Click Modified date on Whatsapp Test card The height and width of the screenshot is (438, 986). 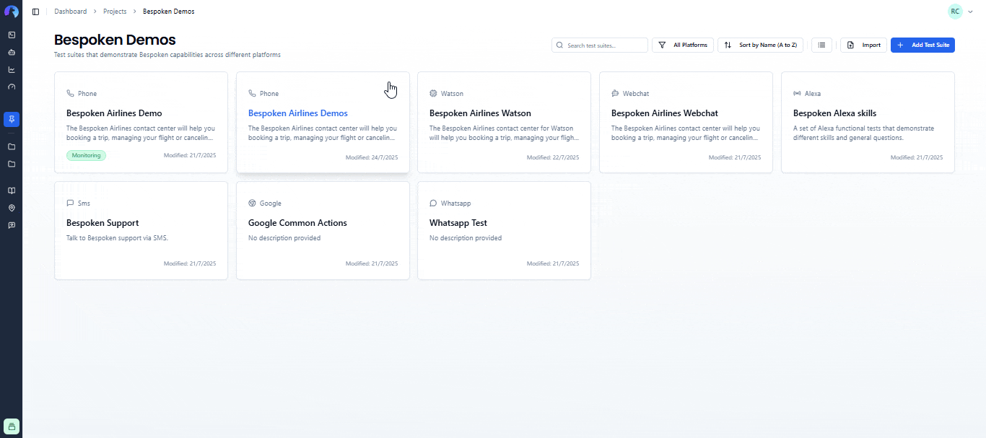pyautogui.click(x=553, y=264)
